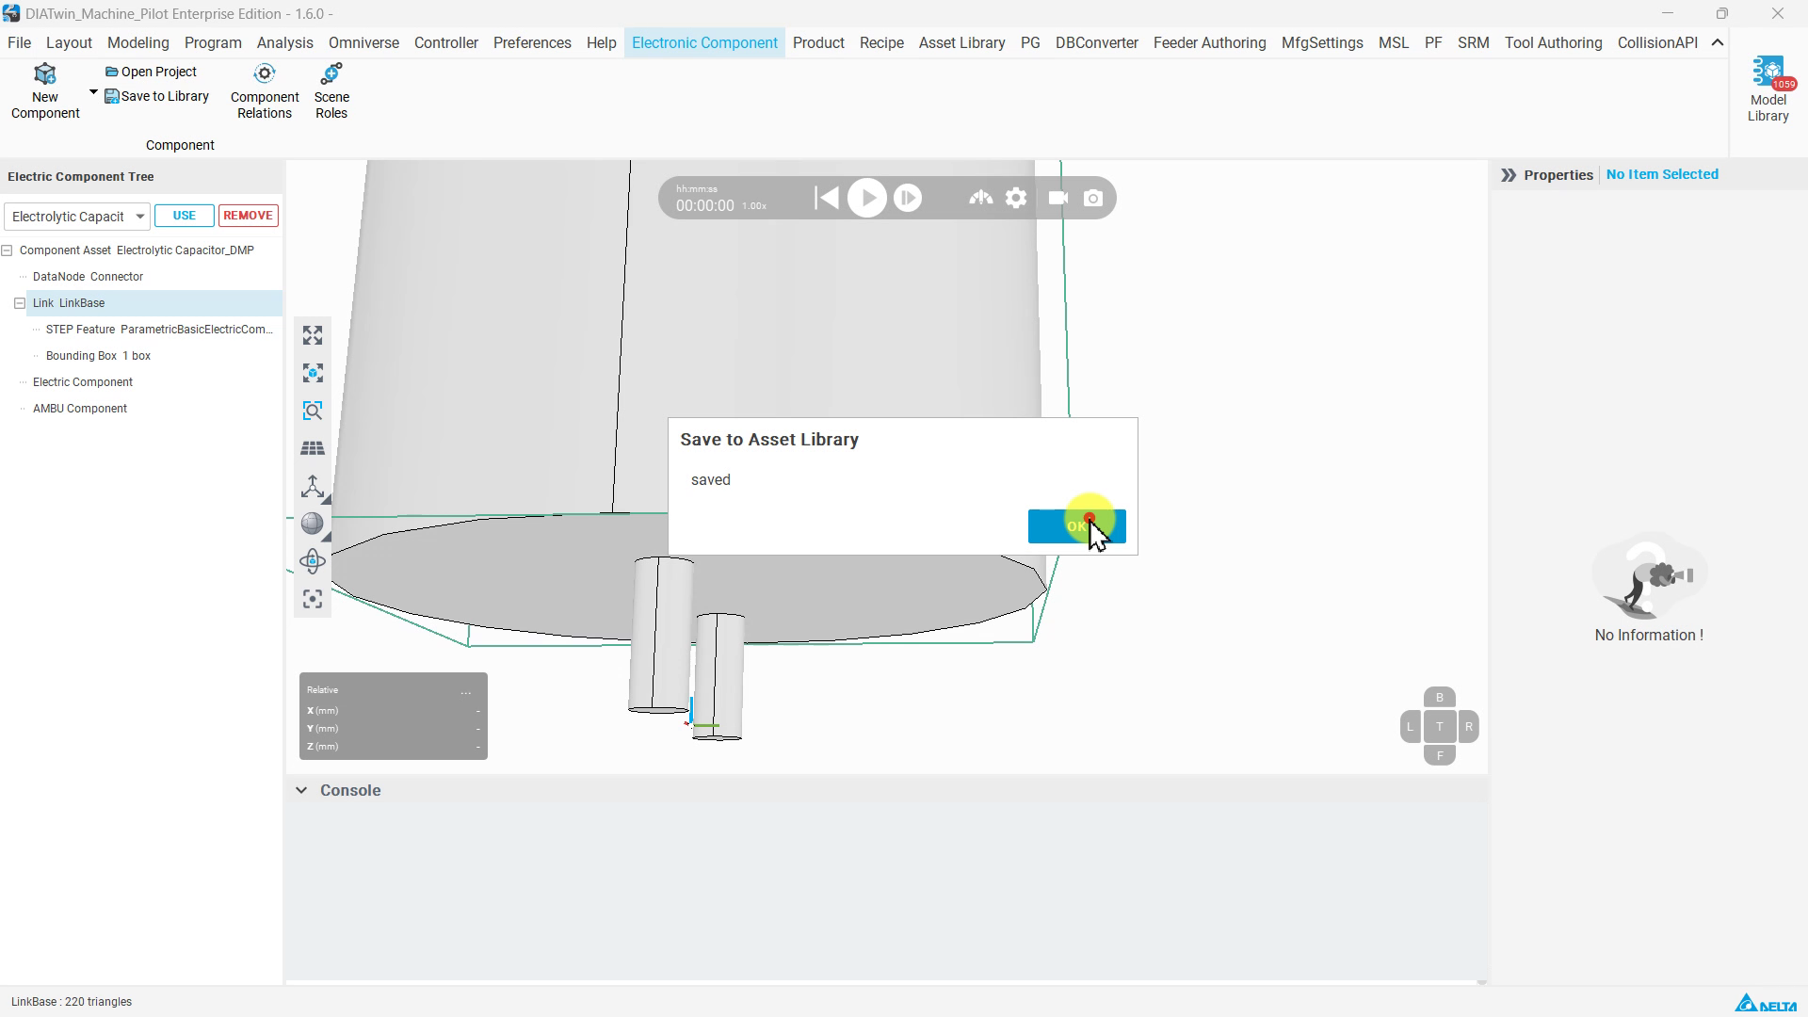Image resolution: width=1808 pixels, height=1017 pixels.
Task: Open the Analysis tab
Action: (x=285, y=43)
